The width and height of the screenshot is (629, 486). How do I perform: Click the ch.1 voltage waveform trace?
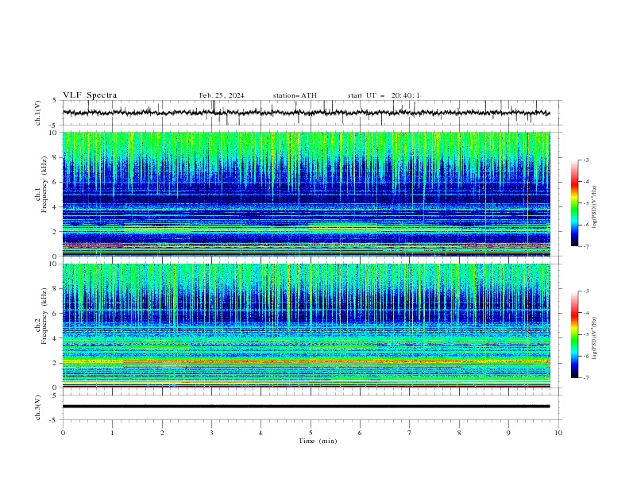306,113
